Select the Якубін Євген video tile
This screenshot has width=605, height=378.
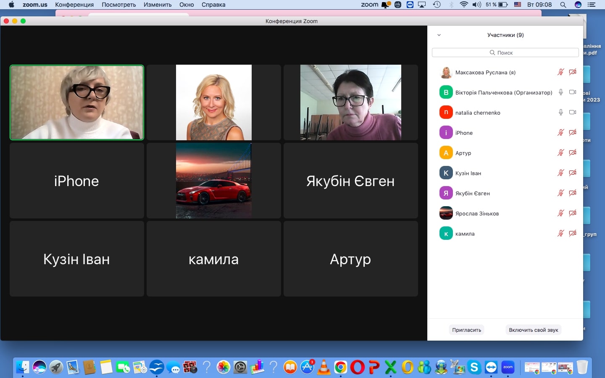tap(350, 181)
